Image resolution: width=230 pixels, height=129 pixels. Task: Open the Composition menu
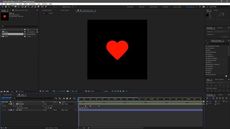(x=13, y=4)
